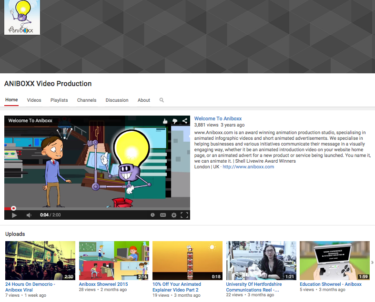The height and width of the screenshot is (302, 375).
Task: Open University Of Hertfordshire video thumbnail
Action: click(261, 261)
